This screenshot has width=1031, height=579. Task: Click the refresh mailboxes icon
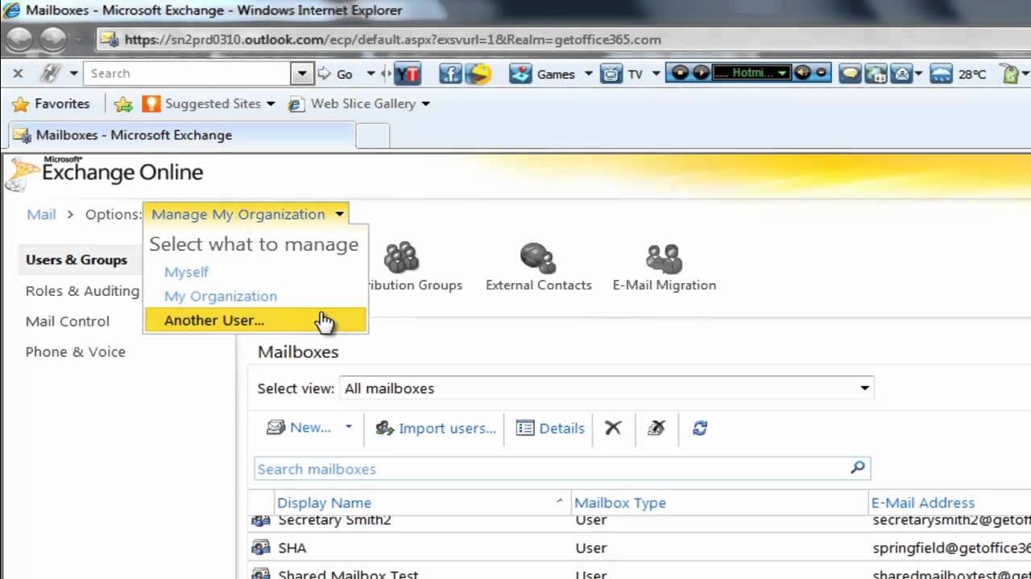[700, 428]
